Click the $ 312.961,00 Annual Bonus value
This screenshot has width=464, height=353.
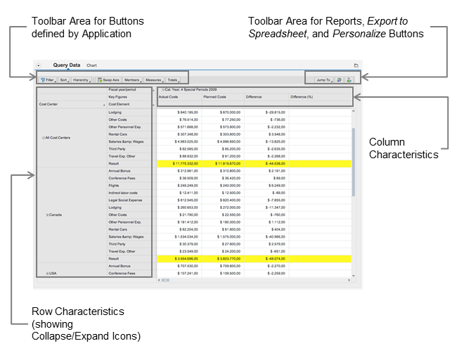coord(179,171)
